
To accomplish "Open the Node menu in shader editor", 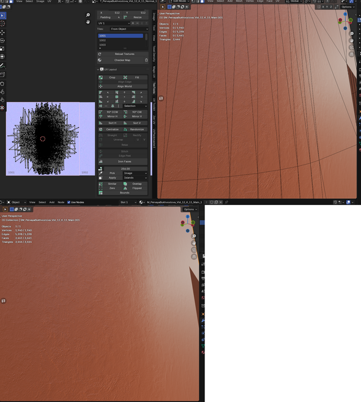I will [x=61, y=203].
